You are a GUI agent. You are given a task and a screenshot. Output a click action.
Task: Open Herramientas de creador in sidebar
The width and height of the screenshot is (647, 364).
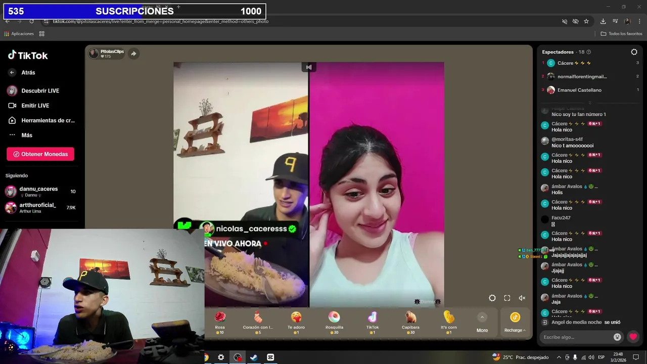(x=41, y=120)
